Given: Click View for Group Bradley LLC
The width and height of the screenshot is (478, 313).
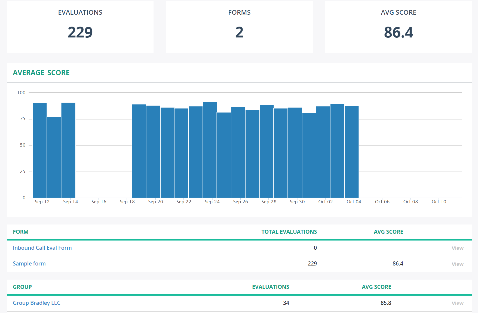Looking at the screenshot, I should point(457,303).
